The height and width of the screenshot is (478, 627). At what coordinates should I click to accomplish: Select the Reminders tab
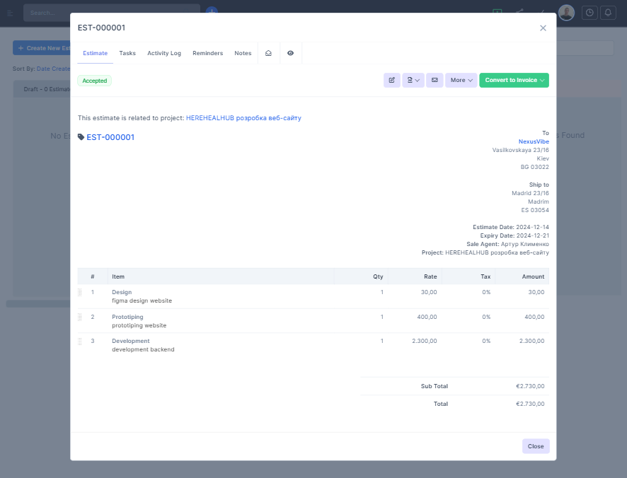coord(207,53)
